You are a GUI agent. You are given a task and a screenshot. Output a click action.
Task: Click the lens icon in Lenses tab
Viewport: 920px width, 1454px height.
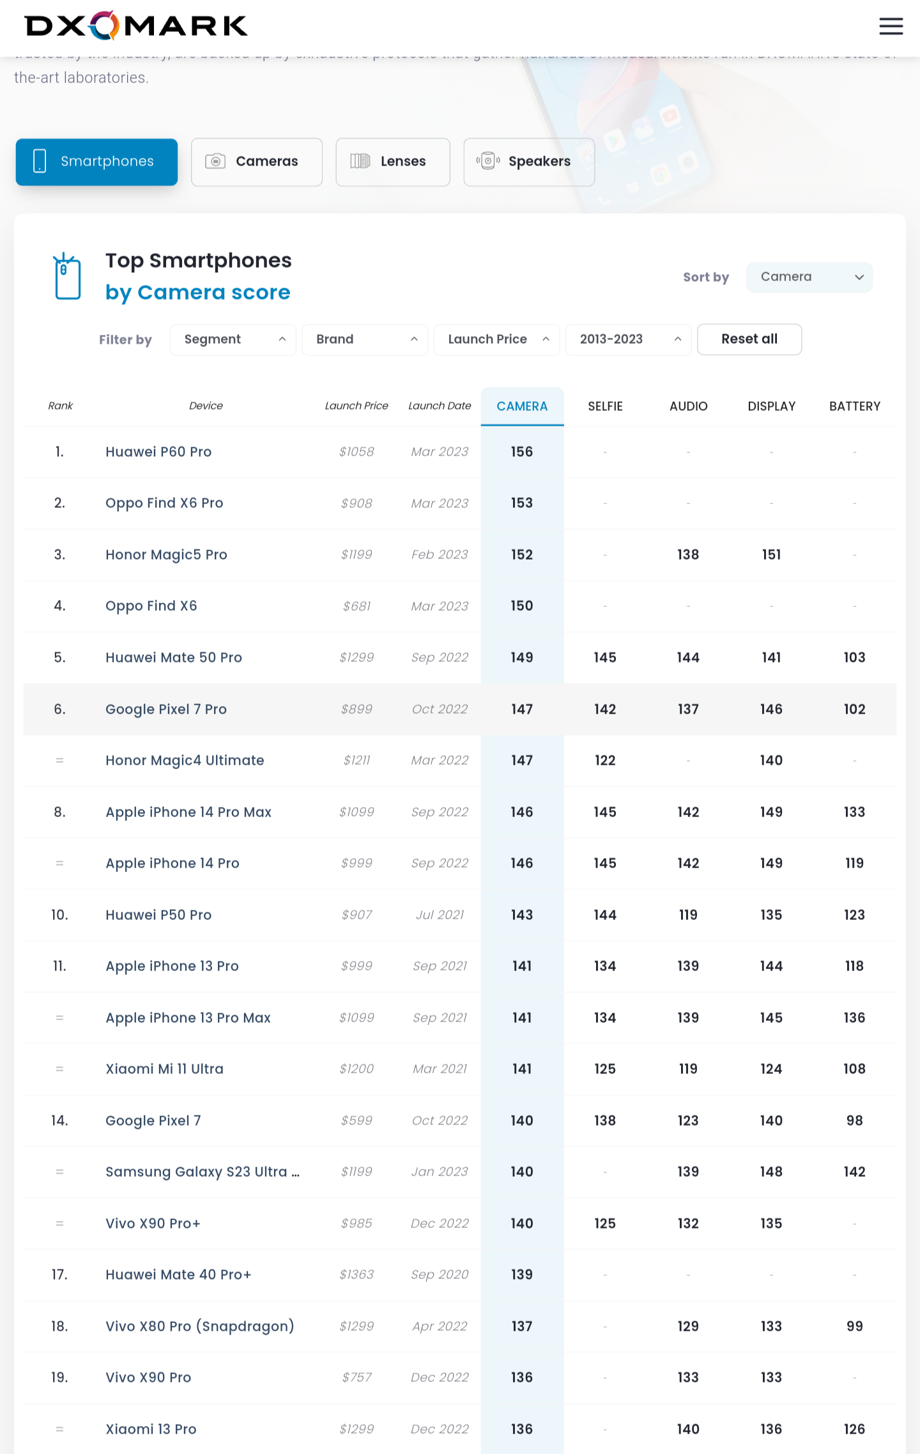click(x=360, y=161)
